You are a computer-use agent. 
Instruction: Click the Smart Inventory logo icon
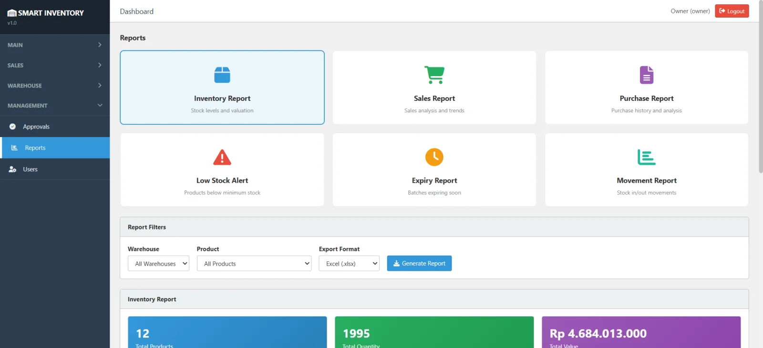tap(12, 13)
